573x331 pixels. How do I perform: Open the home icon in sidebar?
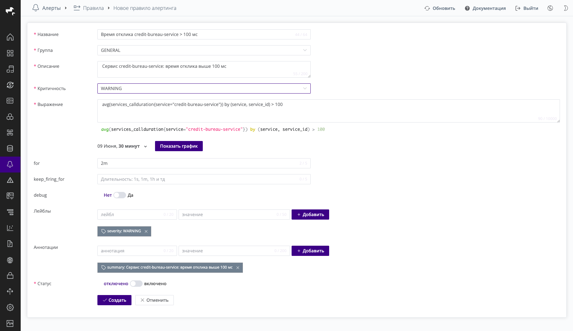pyautogui.click(x=10, y=37)
